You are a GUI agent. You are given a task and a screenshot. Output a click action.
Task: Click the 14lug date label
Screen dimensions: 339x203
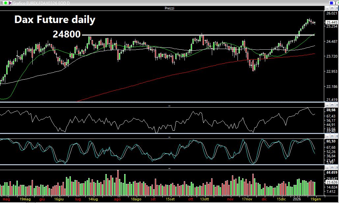click(x=93, y=199)
